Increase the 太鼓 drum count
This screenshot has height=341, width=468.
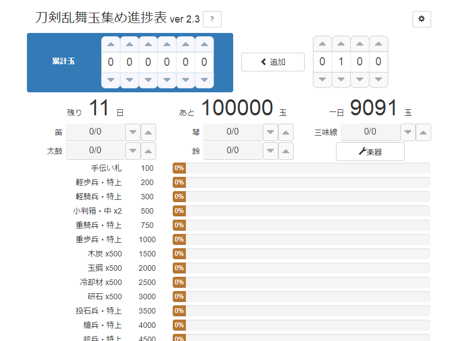pyautogui.click(x=148, y=151)
